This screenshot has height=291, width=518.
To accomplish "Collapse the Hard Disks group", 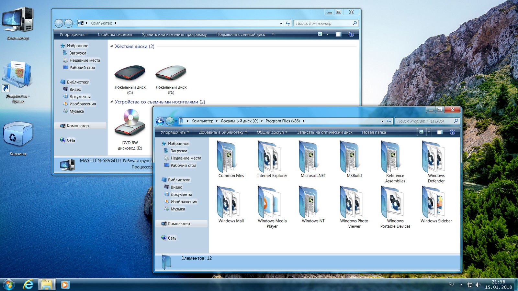I will [112, 46].
